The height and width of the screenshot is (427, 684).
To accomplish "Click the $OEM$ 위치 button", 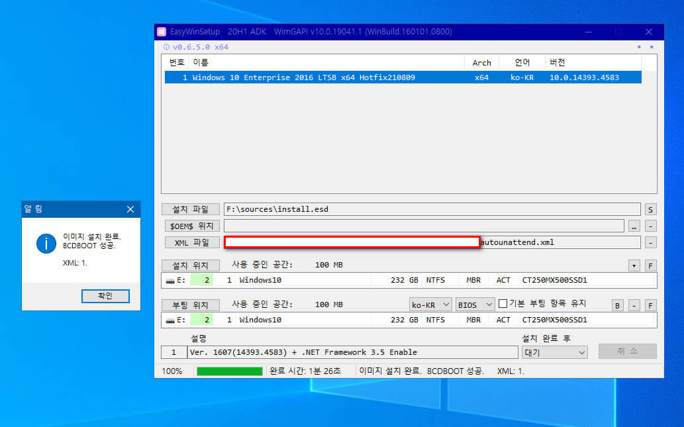I will tap(192, 226).
